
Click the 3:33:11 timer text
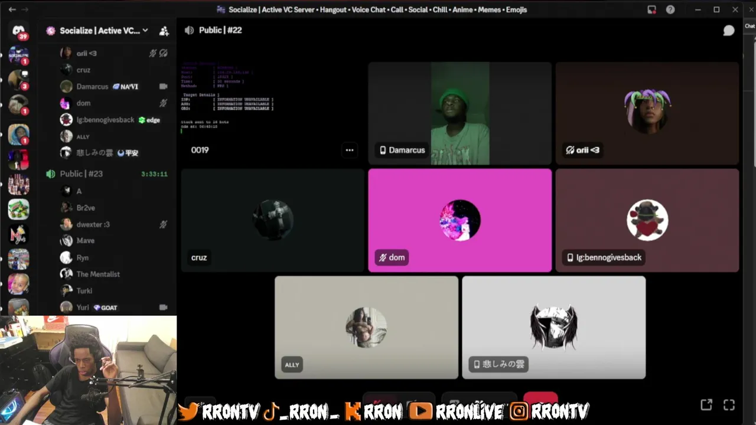154,174
